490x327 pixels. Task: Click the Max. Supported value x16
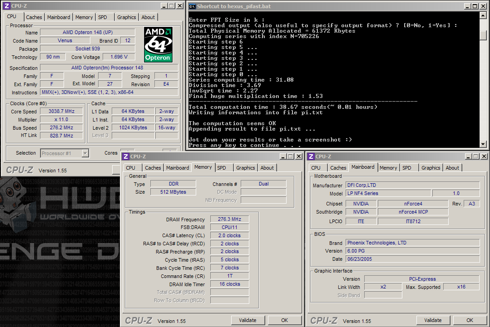461,287
